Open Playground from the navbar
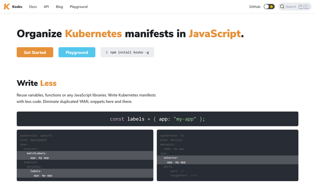The image size is (315, 192). [x=79, y=6]
